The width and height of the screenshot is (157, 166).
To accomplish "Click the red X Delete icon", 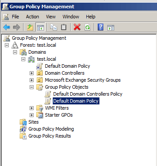I will click(77, 27).
